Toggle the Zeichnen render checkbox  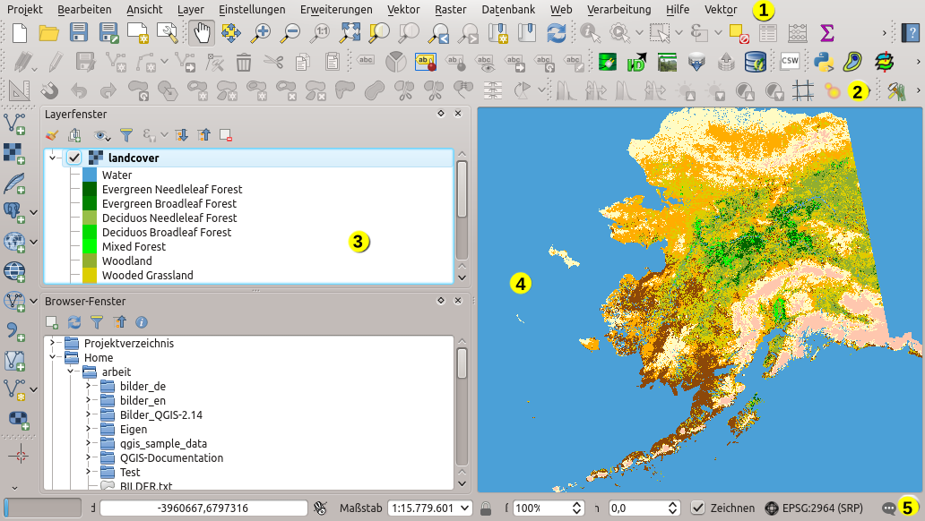[x=698, y=508]
